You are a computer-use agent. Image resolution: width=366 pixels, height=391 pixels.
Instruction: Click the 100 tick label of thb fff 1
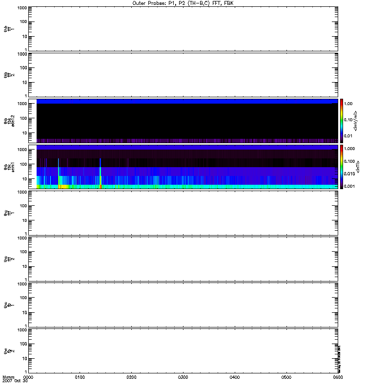[x=23, y=22]
